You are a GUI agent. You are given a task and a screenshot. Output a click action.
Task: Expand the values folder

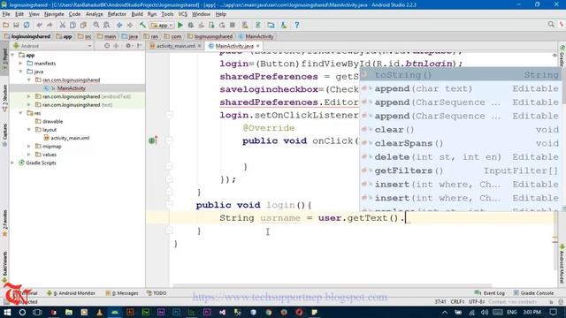29,155
